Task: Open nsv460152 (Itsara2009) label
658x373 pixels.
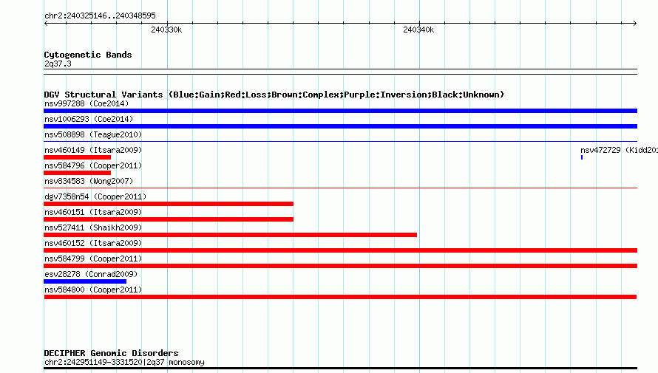Action: (93, 243)
